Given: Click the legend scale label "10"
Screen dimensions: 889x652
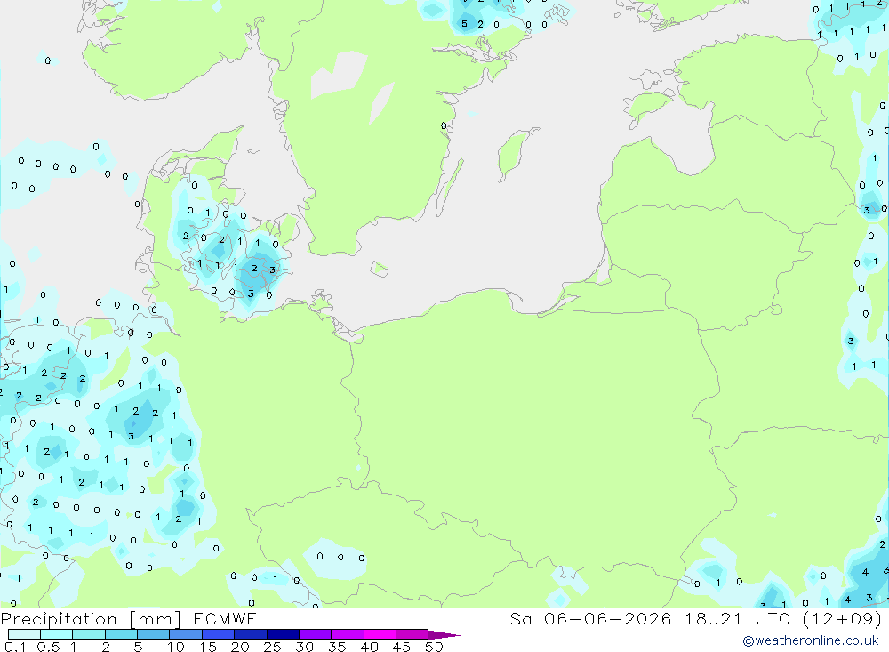Looking at the screenshot, I should [176, 647].
